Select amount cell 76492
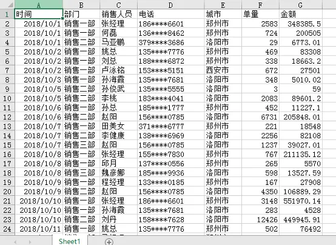The width and height of the screenshot is (336, 245). (x=301, y=229)
